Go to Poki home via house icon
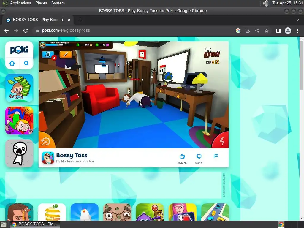This screenshot has width=304, height=228. [12, 63]
